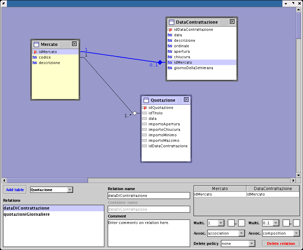Click blank type icon beside importoMinimo
The image size is (303, 250).
coord(144,135)
